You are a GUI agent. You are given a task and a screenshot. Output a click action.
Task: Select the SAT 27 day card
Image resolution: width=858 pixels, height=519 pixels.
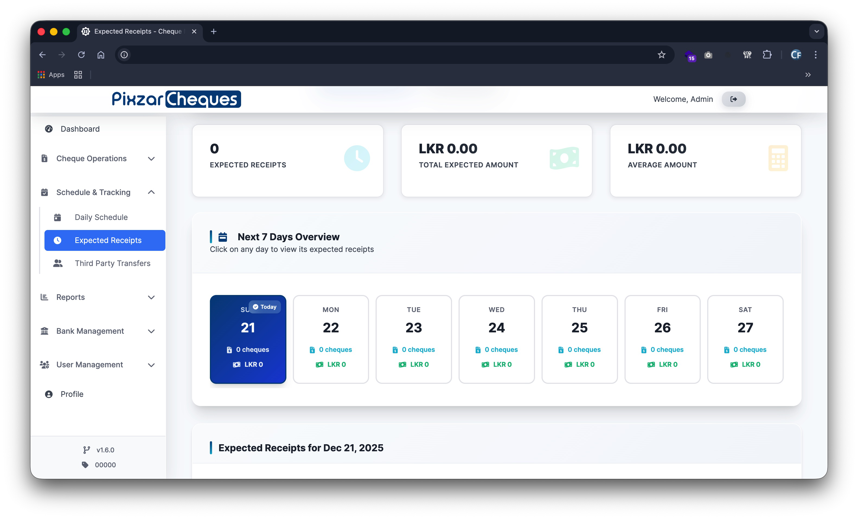coord(745,339)
